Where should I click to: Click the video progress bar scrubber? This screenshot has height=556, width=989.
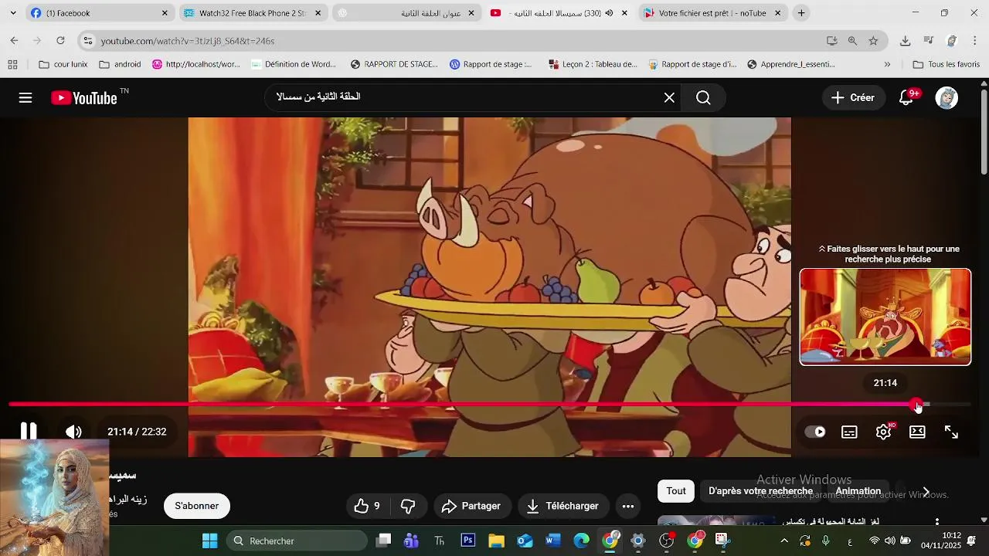[x=916, y=404]
